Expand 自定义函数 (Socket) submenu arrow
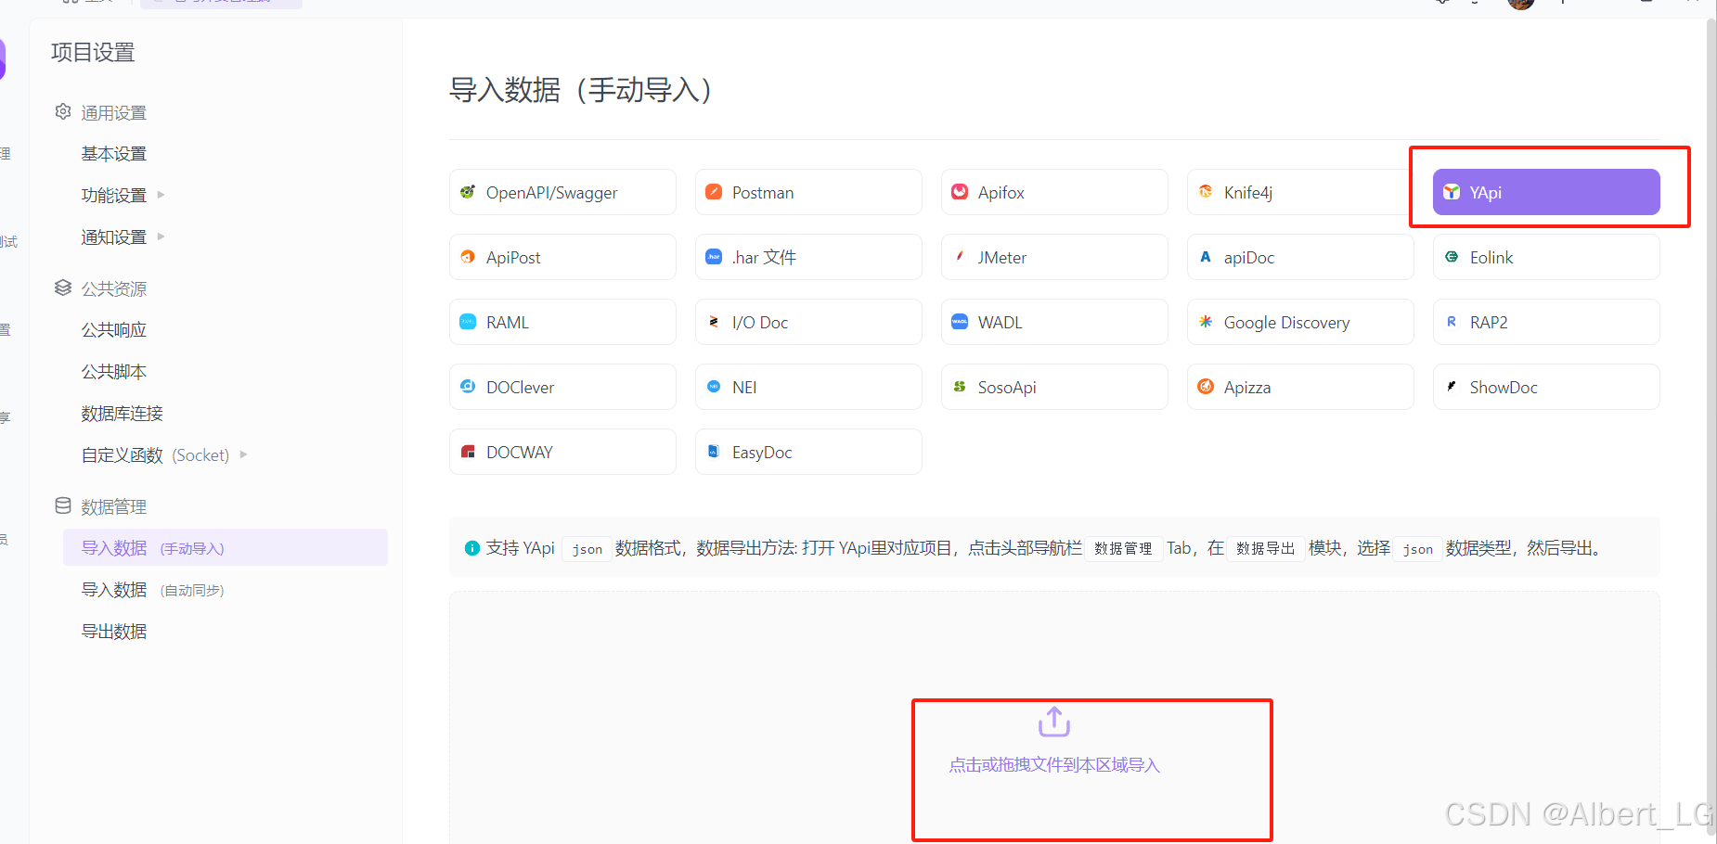This screenshot has width=1717, height=844. tap(243, 454)
